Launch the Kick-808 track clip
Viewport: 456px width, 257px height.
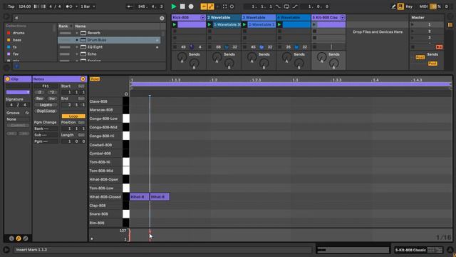[175, 25]
